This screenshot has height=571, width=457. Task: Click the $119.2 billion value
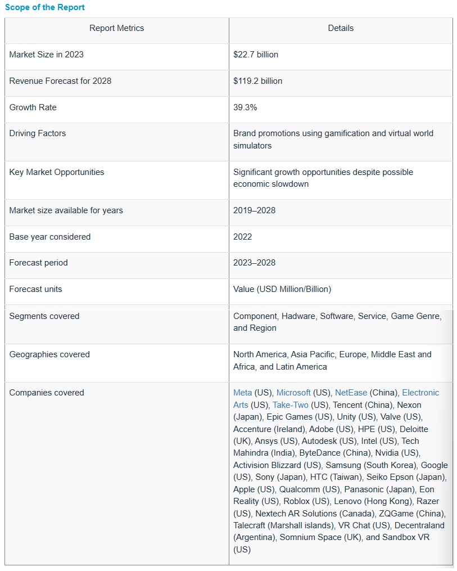258,81
